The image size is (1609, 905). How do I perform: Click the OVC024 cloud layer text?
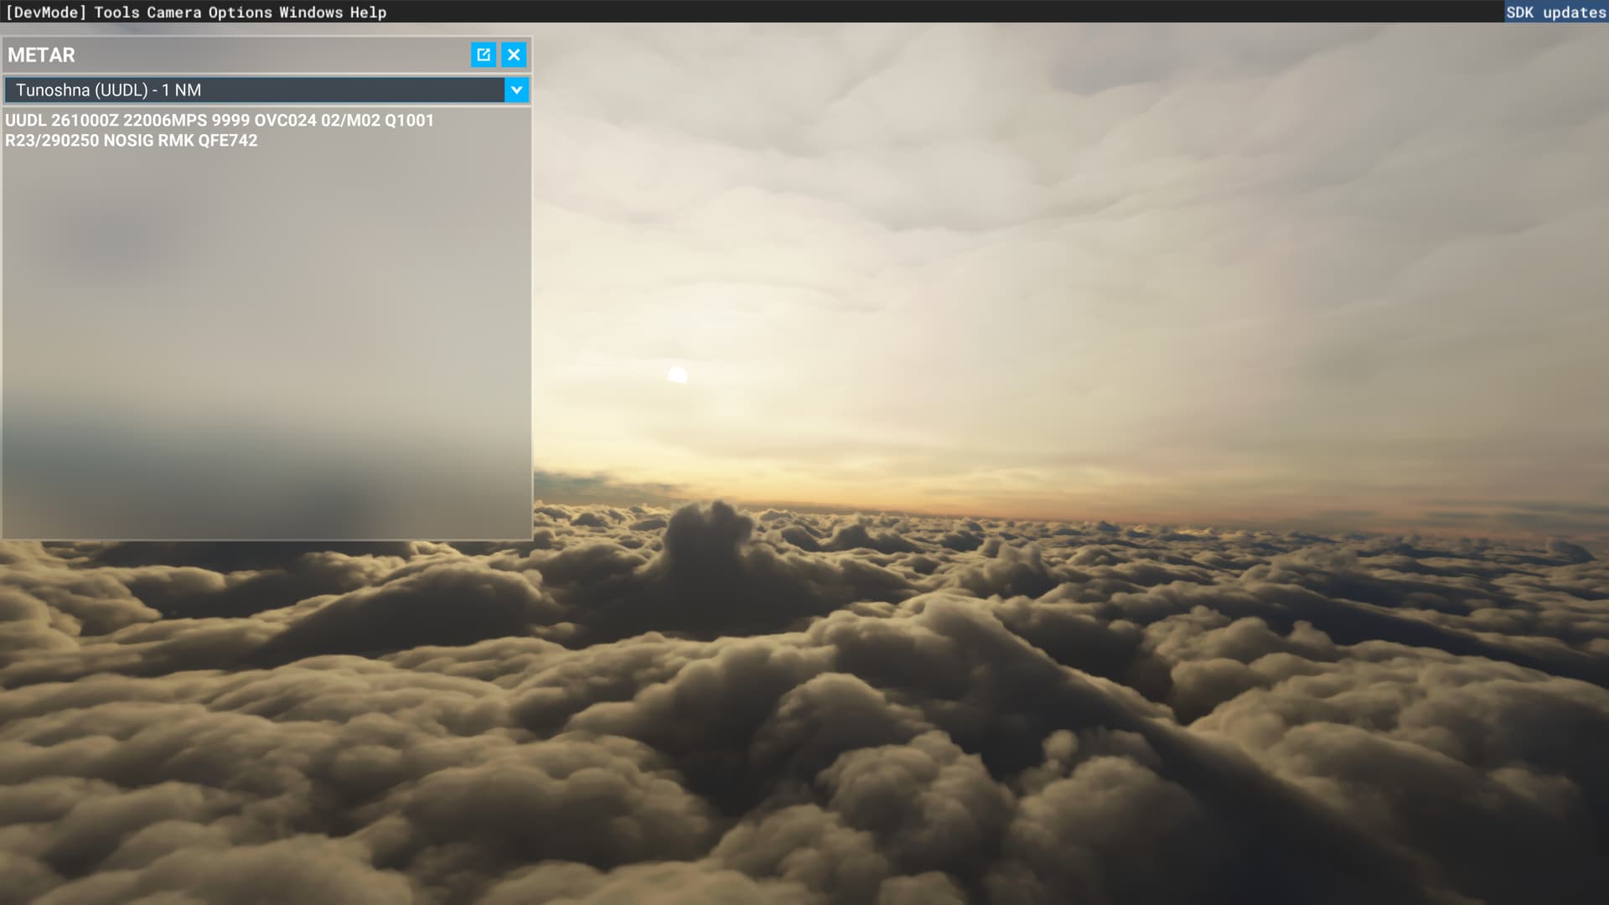[285, 120]
